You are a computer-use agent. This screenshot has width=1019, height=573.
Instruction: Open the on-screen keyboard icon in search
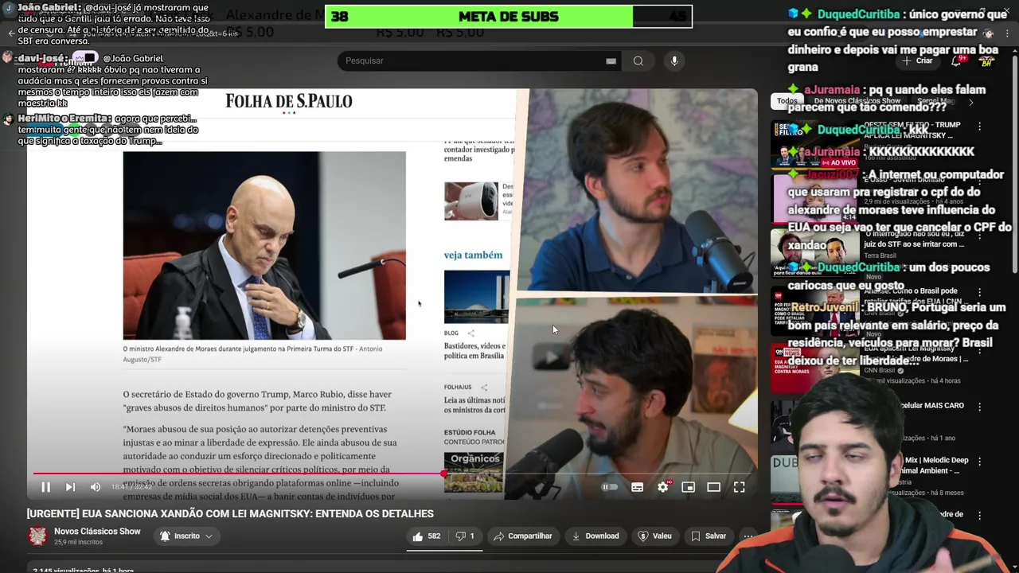(x=611, y=60)
